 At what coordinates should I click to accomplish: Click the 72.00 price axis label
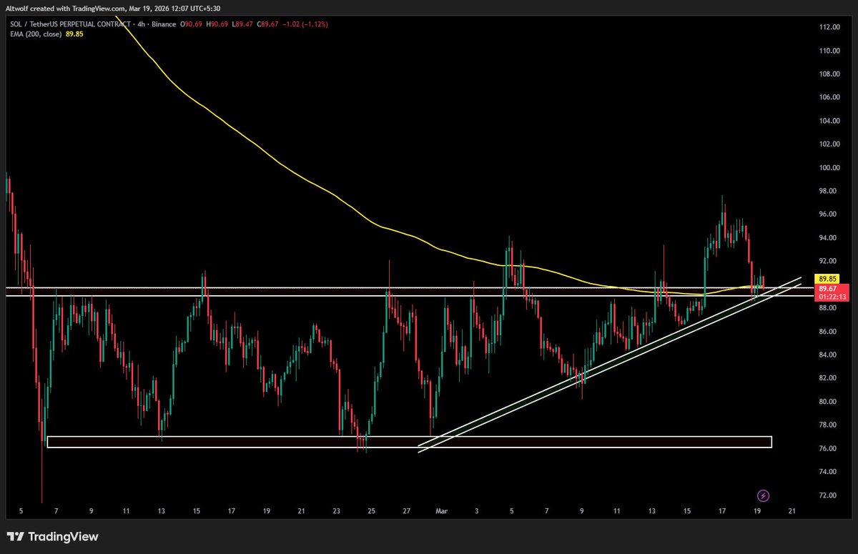click(829, 495)
